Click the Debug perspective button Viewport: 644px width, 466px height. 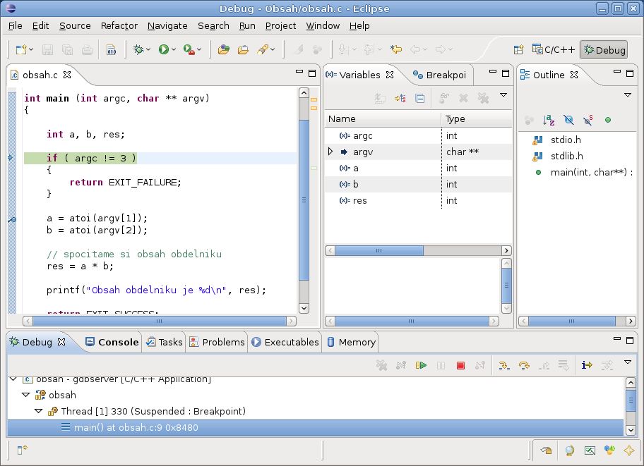(x=604, y=50)
